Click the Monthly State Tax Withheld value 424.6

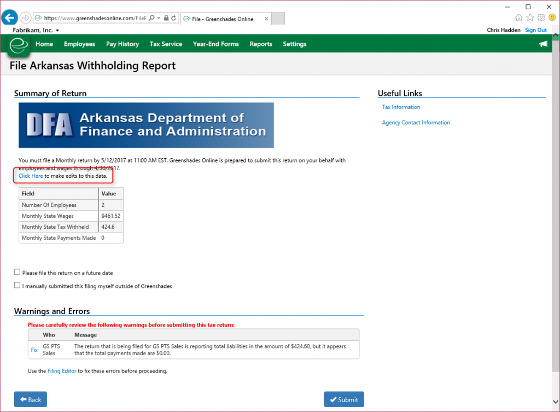pyautogui.click(x=108, y=227)
